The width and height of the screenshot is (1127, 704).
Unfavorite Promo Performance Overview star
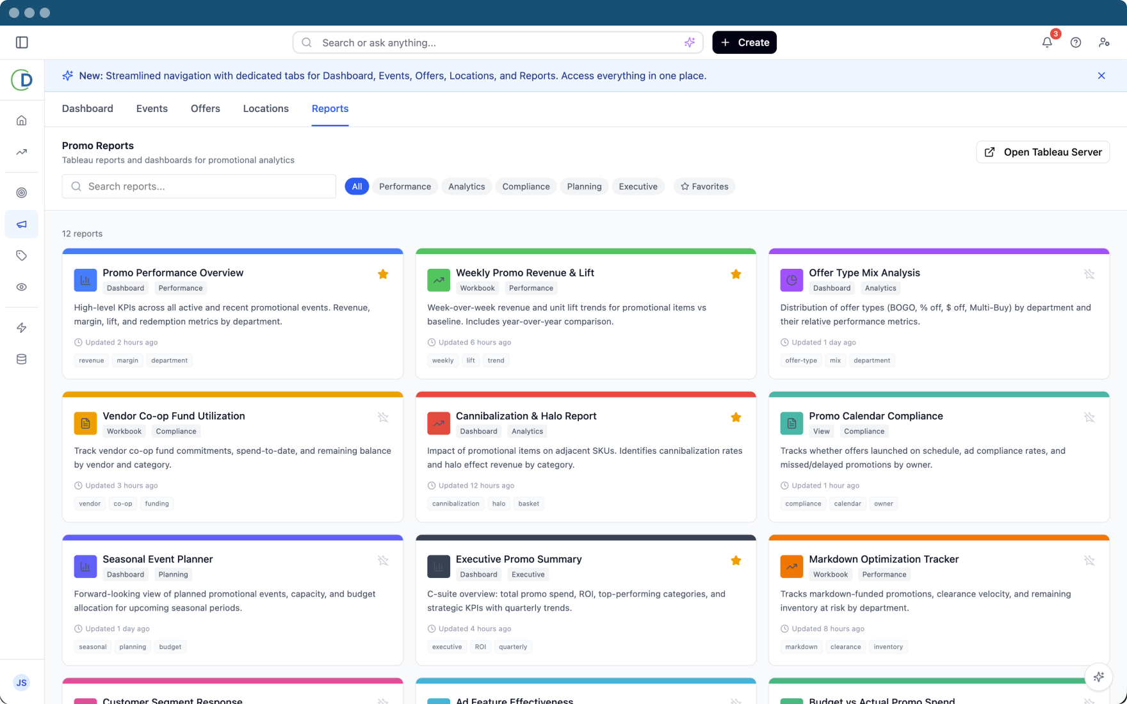pos(383,275)
